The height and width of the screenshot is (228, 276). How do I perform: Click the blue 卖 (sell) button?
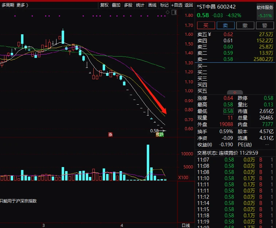point(225,25)
